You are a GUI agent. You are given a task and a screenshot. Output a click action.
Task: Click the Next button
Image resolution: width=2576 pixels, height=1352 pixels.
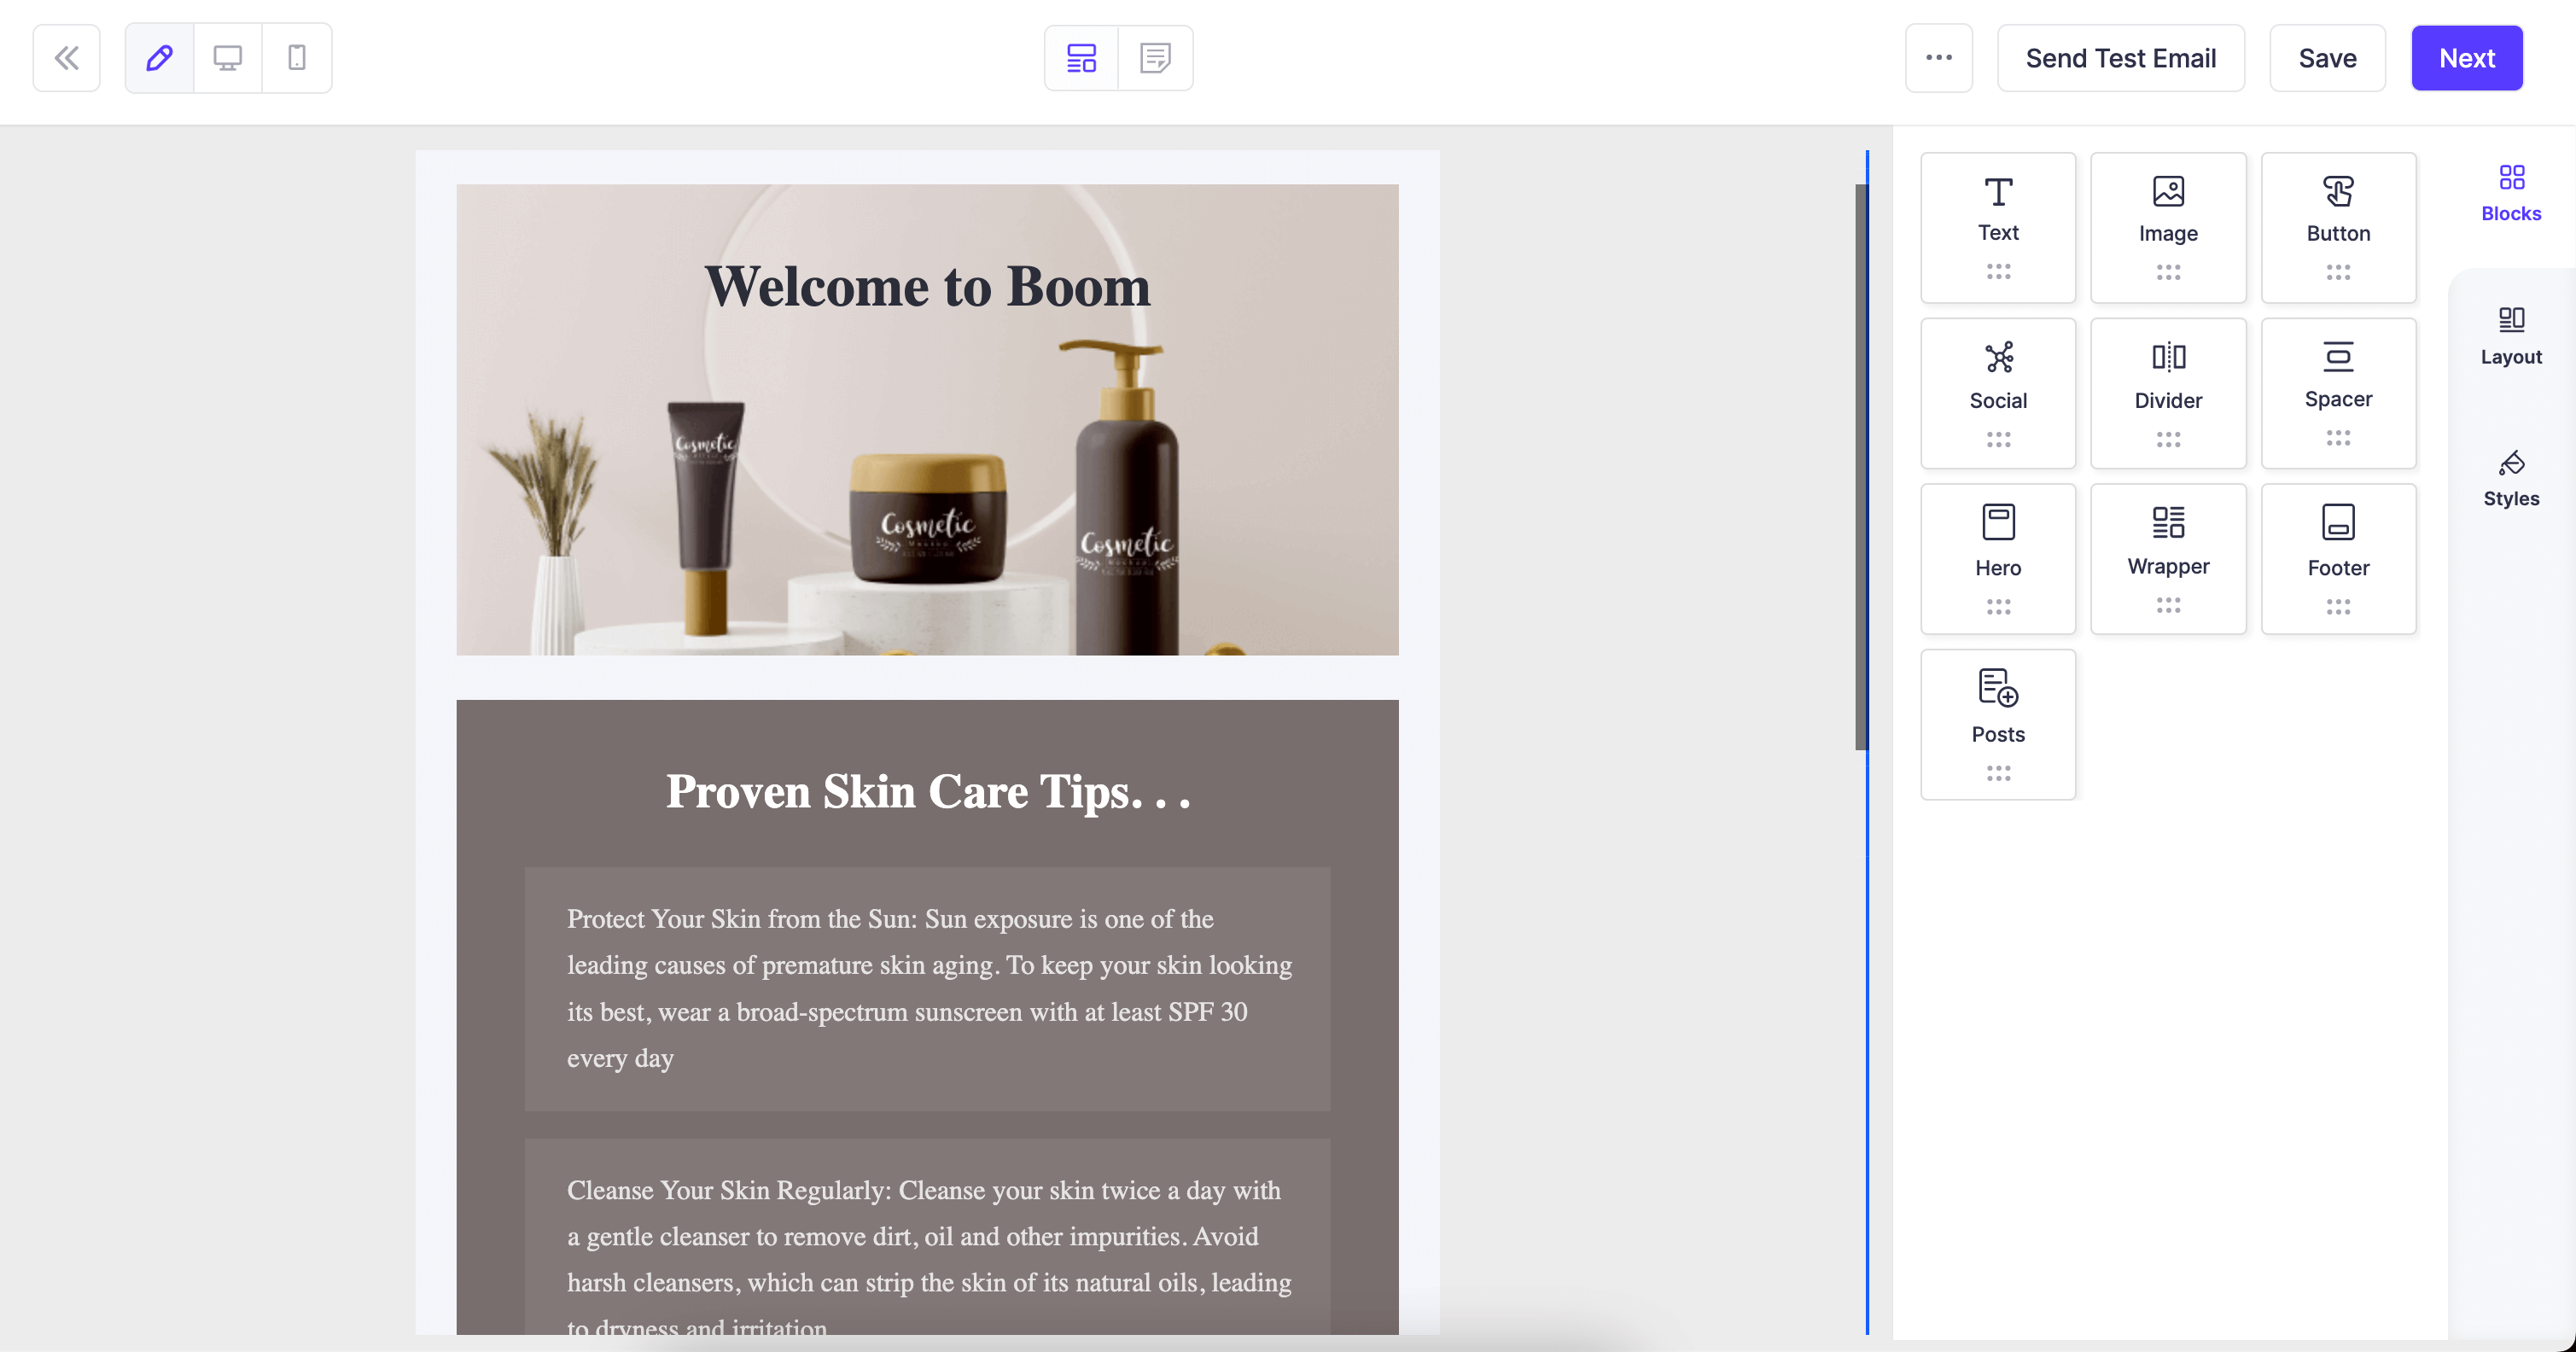coord(2466,58)
